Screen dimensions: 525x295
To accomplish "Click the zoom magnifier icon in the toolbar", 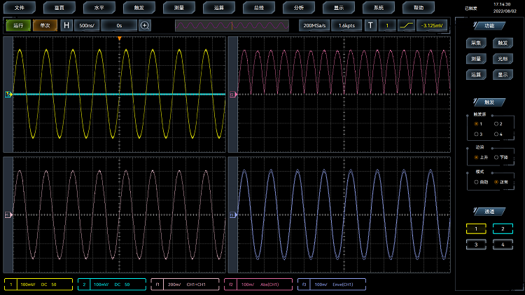I will [x=145, y=25].
